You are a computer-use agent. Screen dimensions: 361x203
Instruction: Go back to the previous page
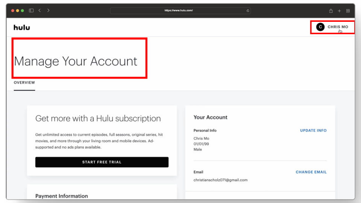40,11
